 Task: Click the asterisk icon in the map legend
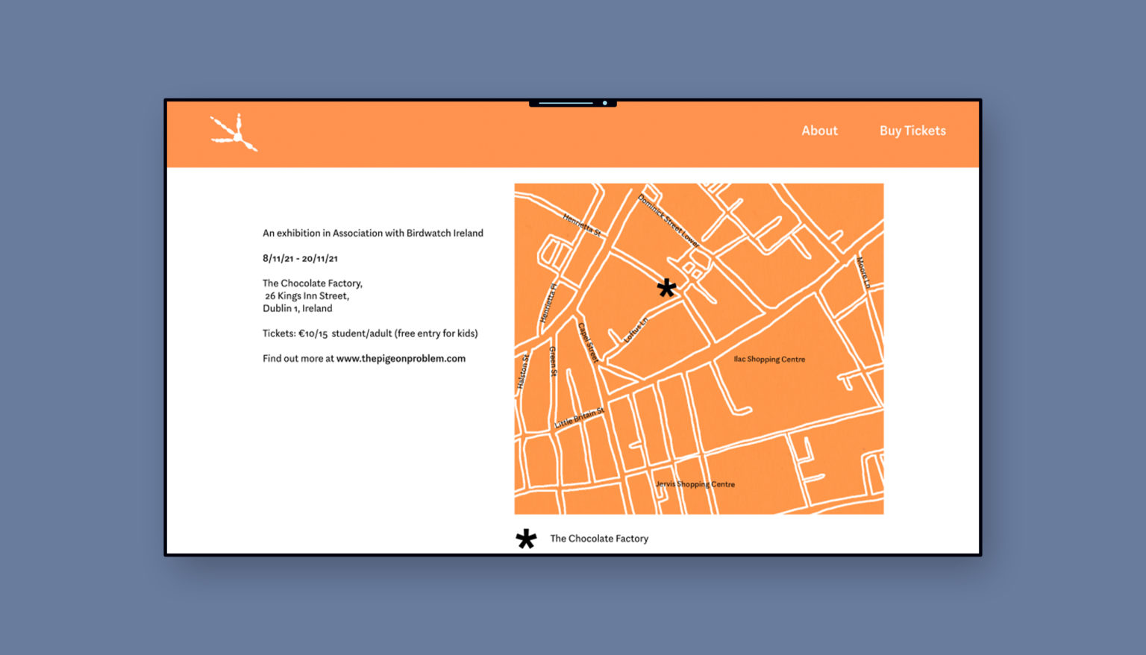(526, 539)
